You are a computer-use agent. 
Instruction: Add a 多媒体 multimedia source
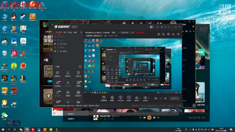129,99
